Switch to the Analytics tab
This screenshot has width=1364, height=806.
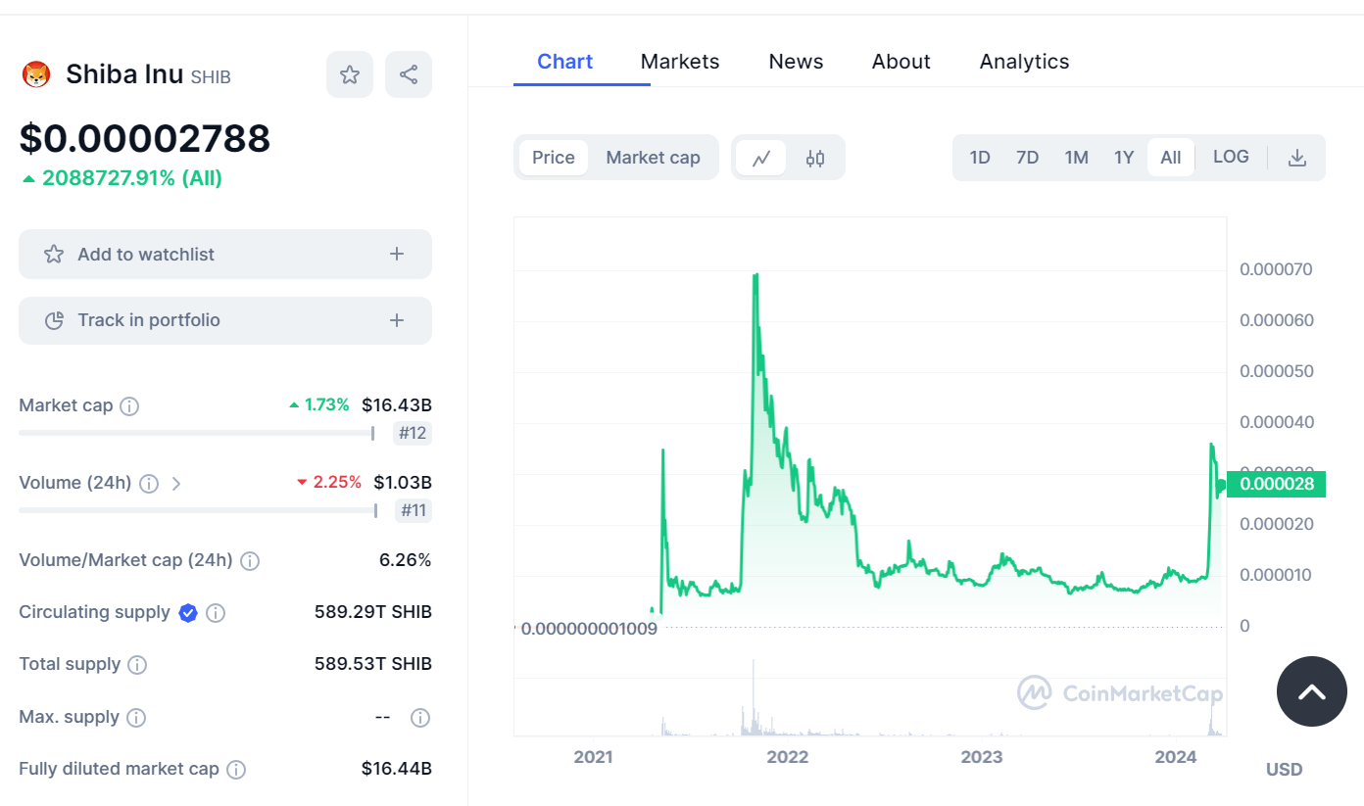point(1024,62)
